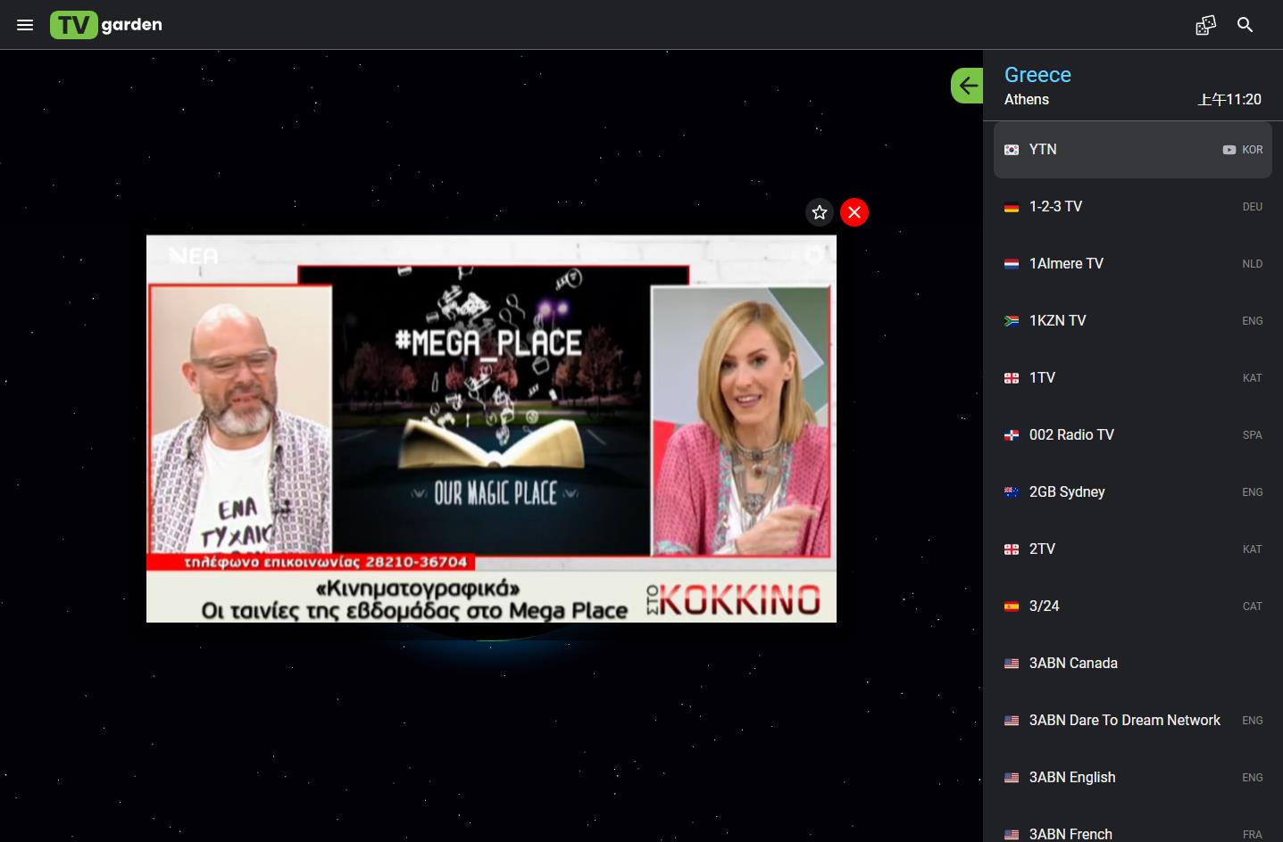The image size is (1283, 842).
Task: Select the 3ABN Canada channel
Action: tap(1133, 664)
